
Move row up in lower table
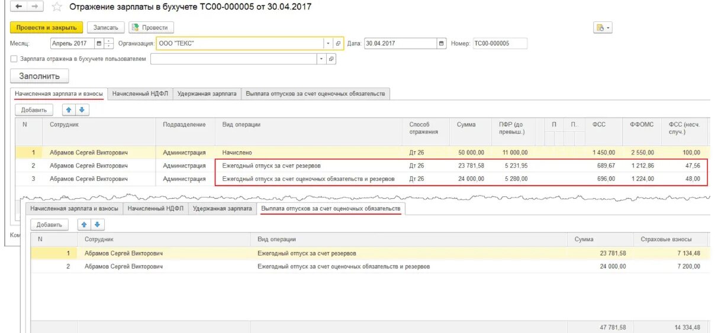tap(84, 225)
